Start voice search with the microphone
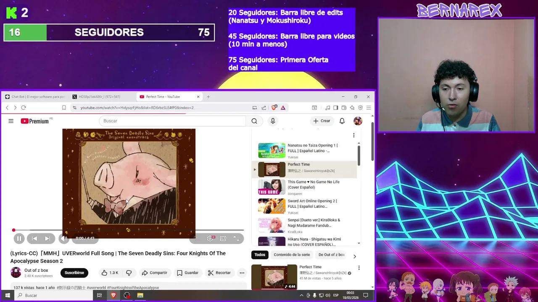The width and height of the screenshot is (538, 302). coord(273,121)
